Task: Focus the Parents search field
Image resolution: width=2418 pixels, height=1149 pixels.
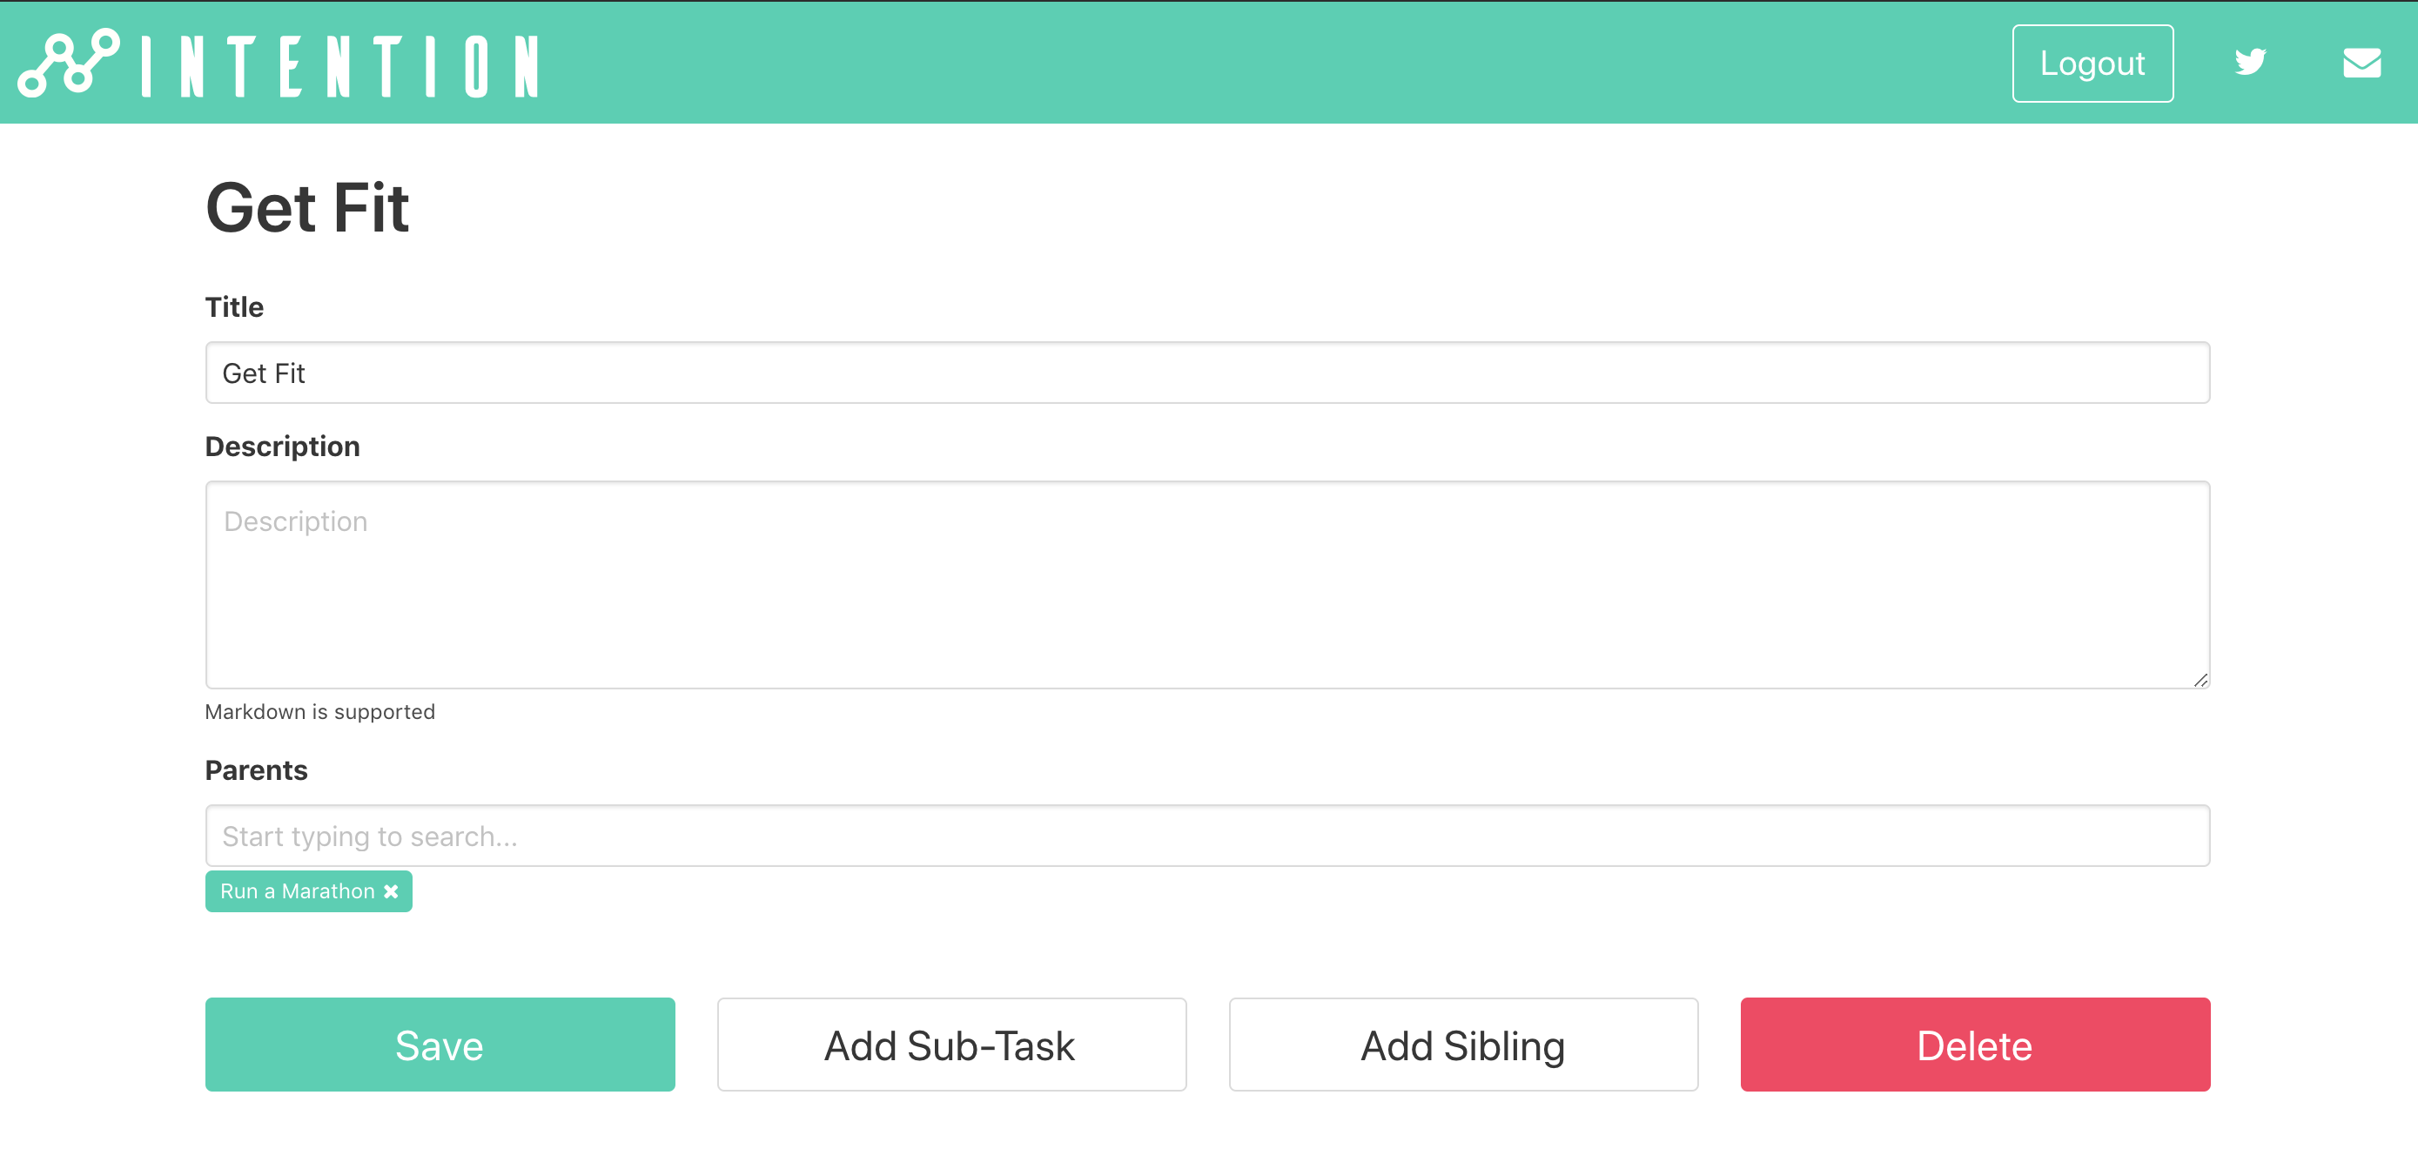Action: pyautogui.click(x=1207, y=836)
